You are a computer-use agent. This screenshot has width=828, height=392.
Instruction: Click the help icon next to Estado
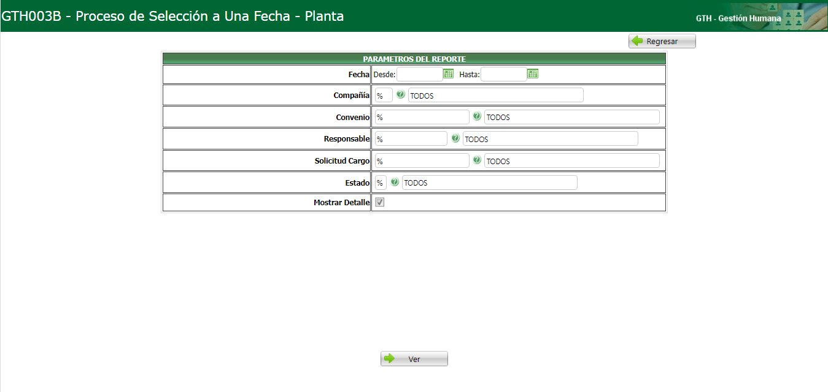[x=394, y=182]
